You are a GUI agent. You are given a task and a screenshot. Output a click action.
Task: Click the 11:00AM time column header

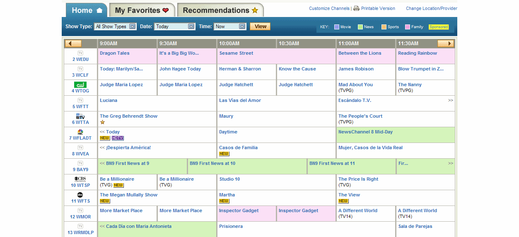(x=349, y=44)
